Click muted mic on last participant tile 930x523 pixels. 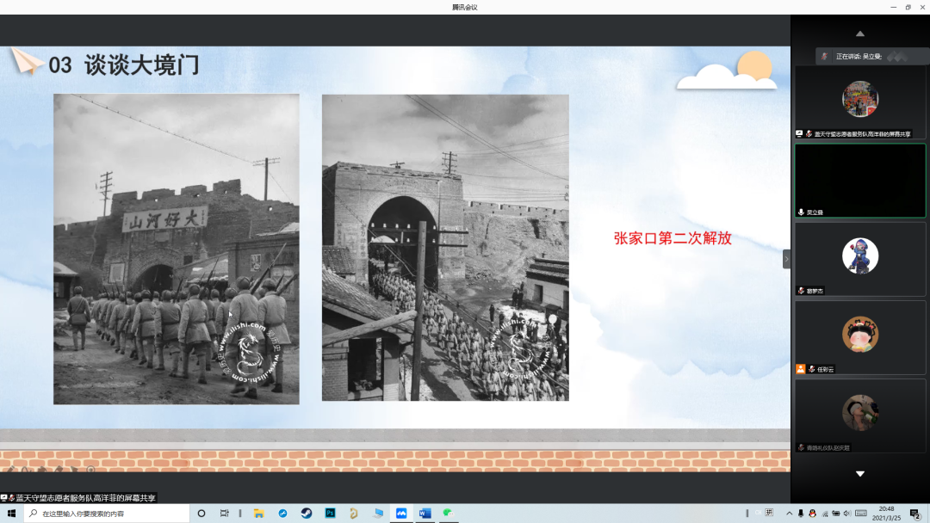tap(801, 448)
